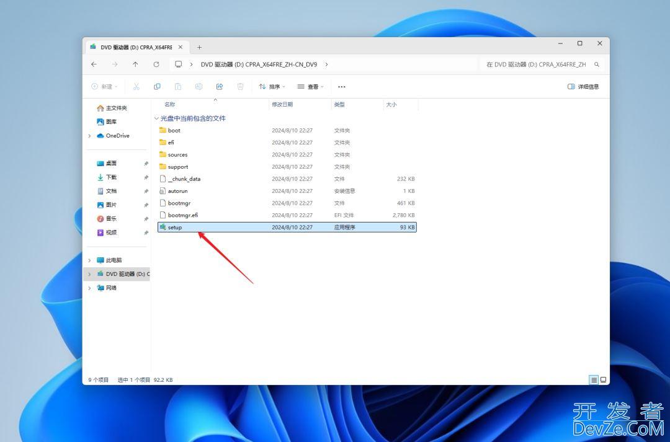Click the share icon in toolbar
This screenshot has height=442, width=670.
coord(219,87)
